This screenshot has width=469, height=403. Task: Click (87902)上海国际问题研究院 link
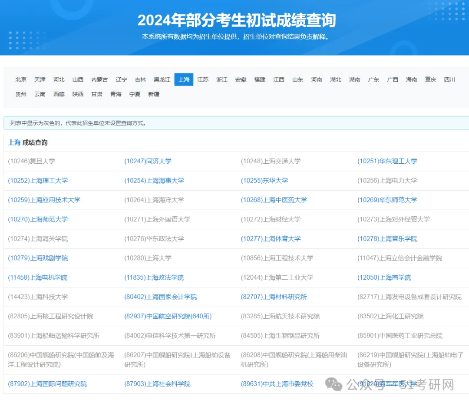[47, 384]
